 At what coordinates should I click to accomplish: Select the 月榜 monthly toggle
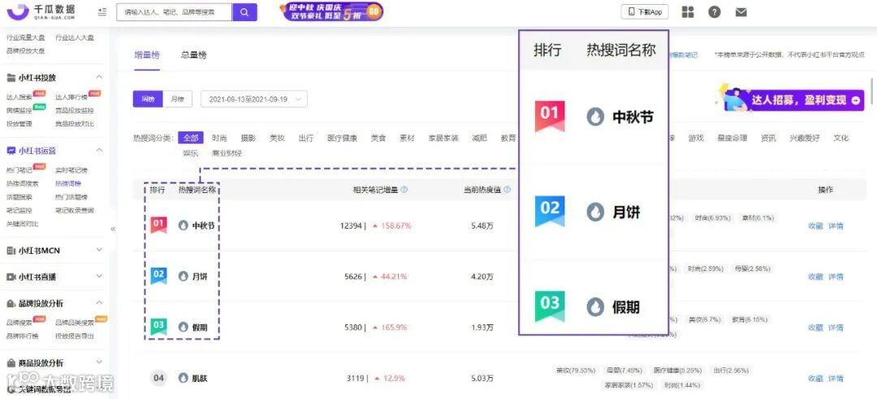coord(177,99)
